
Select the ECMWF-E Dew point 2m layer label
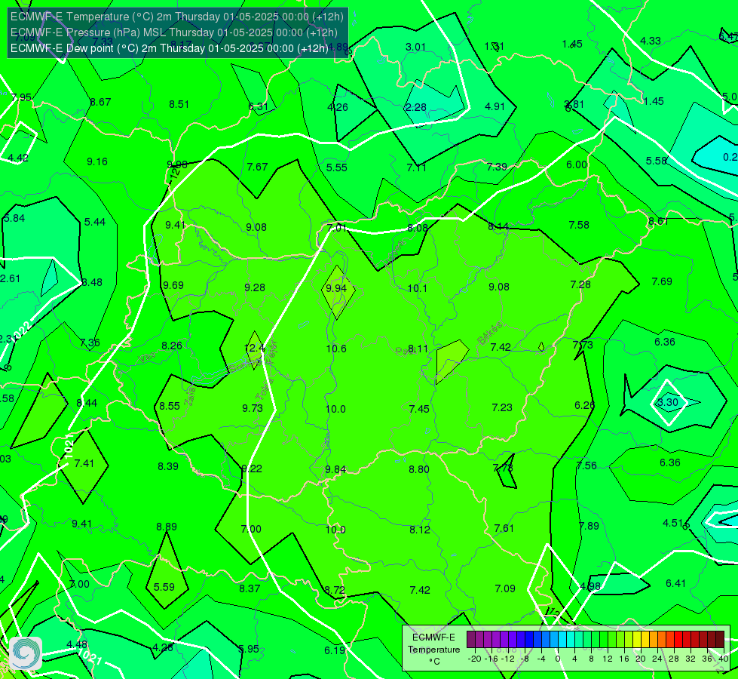(169, 48)
